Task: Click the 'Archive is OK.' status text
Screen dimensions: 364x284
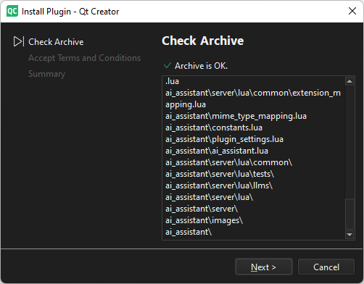Action: click(201, 66)
